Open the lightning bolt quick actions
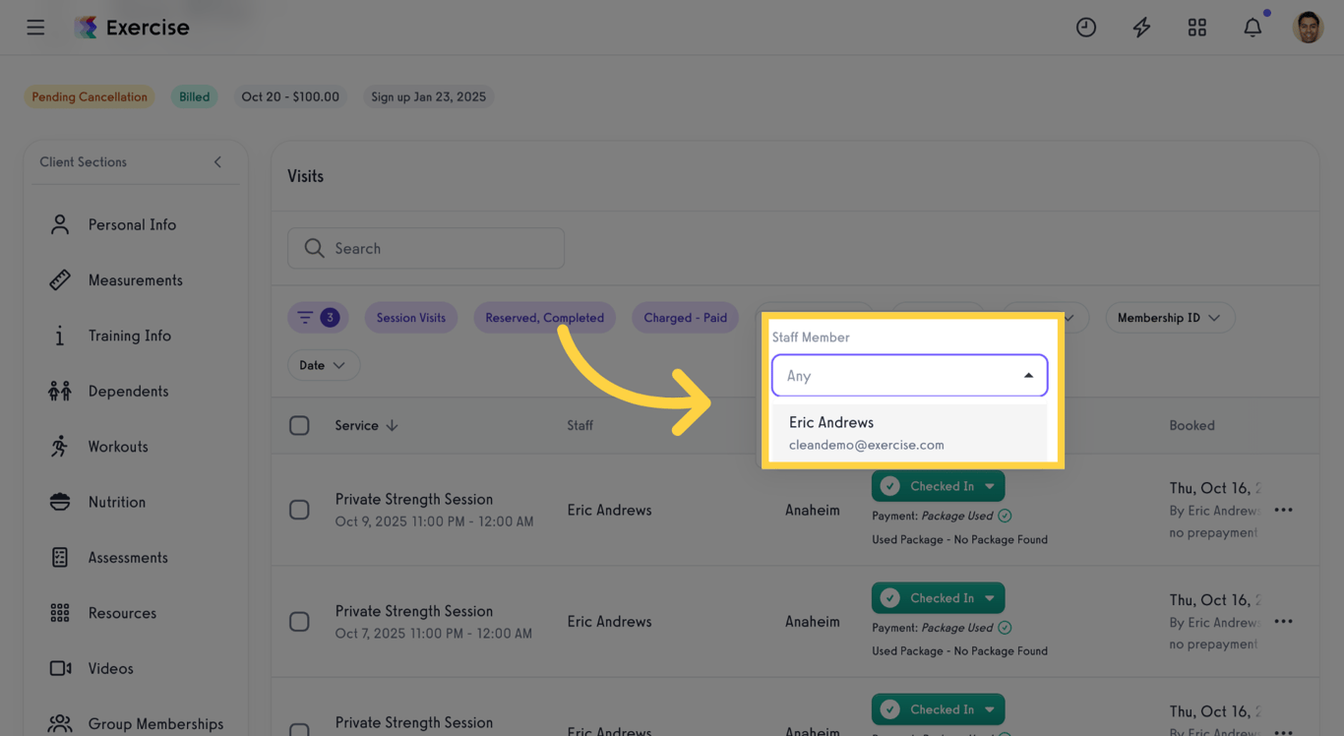The height and width of the screenshot is (736, 1344). [x=1141, y=28]
